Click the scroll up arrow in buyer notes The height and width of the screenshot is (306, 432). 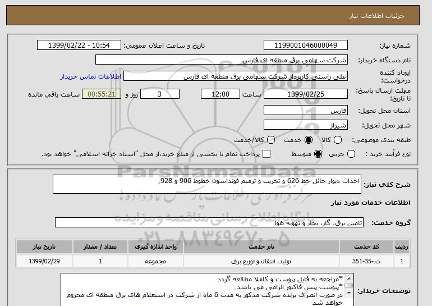pyautogui.click(x=349, y=278)
